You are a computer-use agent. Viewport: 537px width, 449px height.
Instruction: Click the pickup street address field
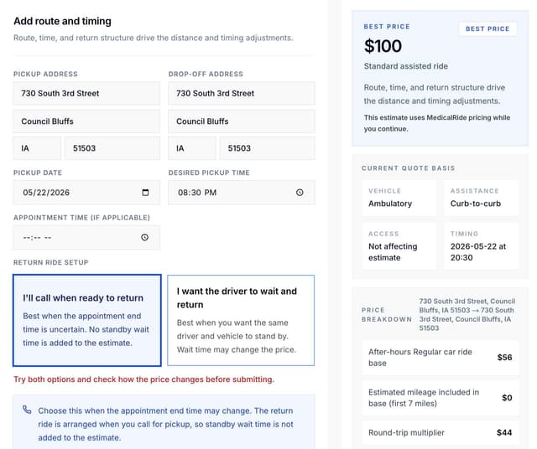coord(86,93)
